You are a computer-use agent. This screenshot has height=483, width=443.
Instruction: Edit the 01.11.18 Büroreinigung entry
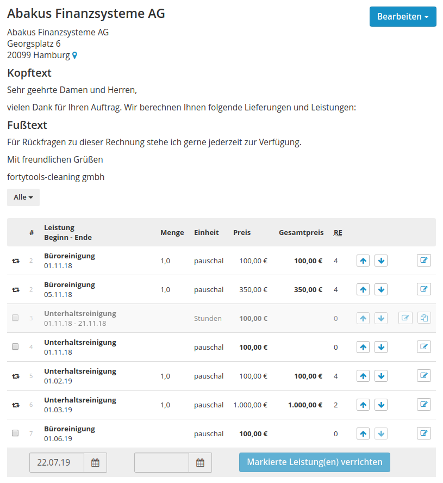click(x=424, y=261)
